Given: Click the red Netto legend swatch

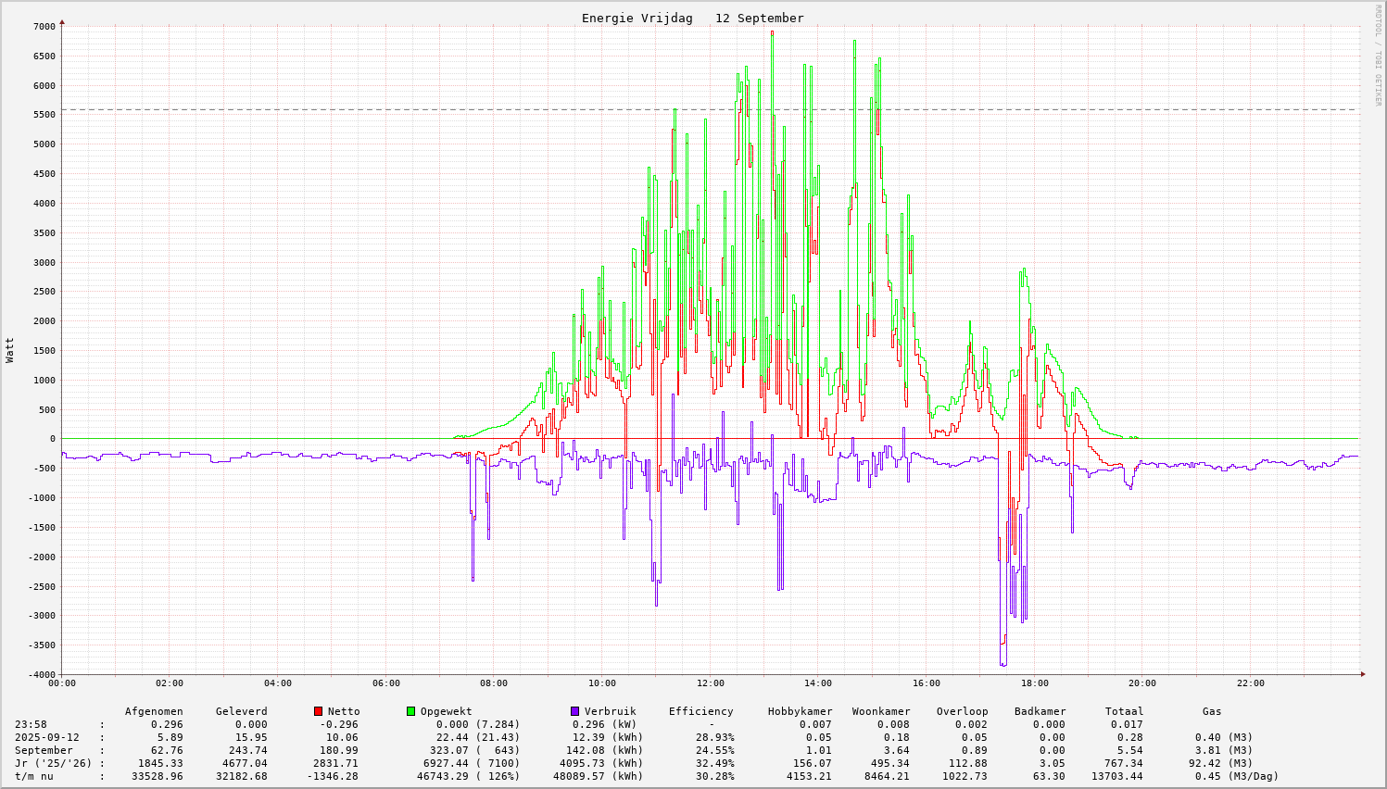Looking at the screenshot, I should pyautogui.click(x=319, y=711).
